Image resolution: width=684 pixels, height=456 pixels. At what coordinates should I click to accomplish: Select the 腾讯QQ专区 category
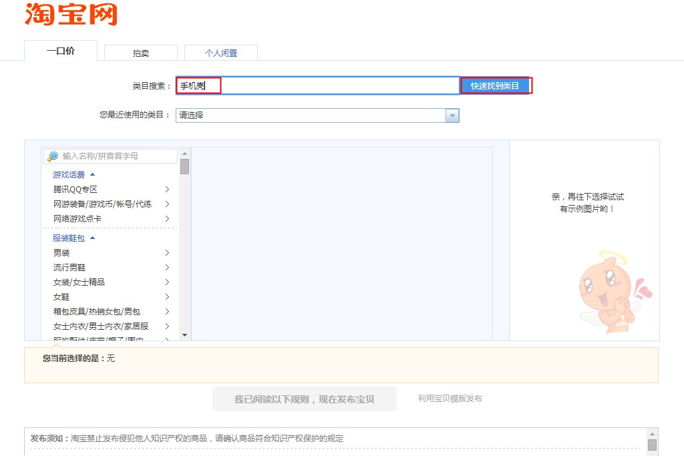pyautogui.click(x=111, y=189)
